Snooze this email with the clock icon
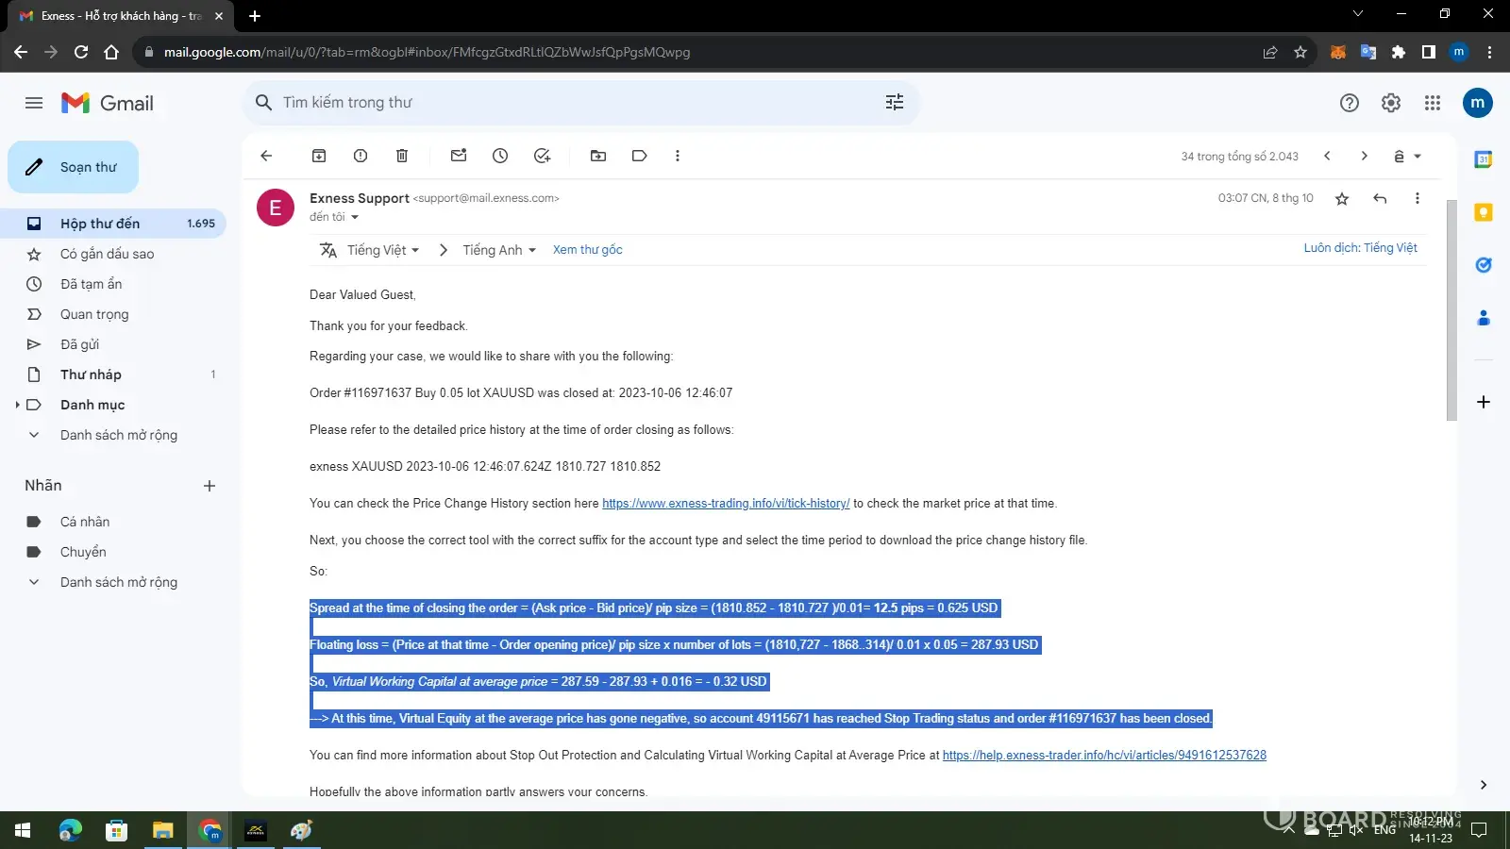Screen dimensions: 1510x849 pos(500,156)
